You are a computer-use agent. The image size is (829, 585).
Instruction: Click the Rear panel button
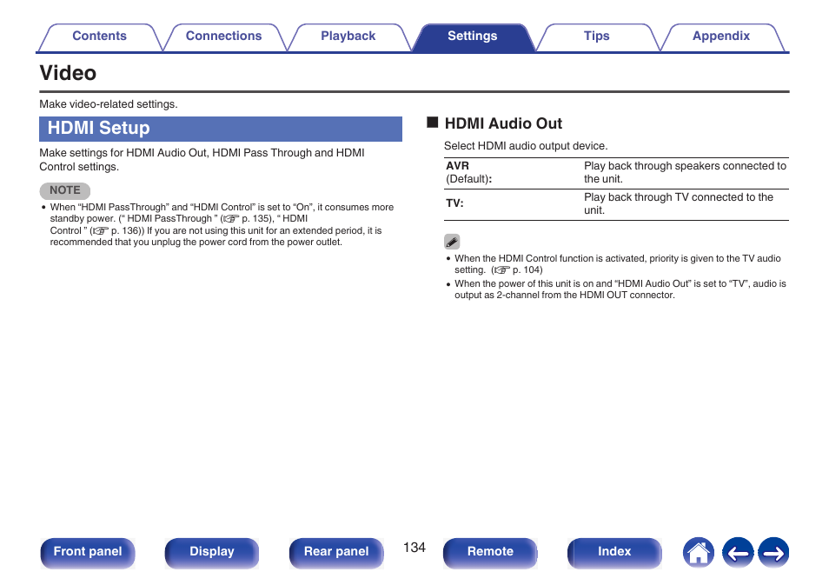[336, 553]
